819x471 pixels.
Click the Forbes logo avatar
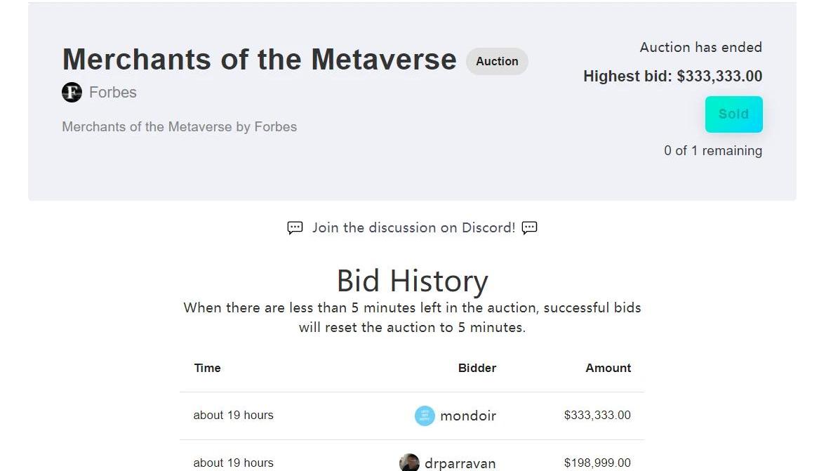[x=72, y=92]
